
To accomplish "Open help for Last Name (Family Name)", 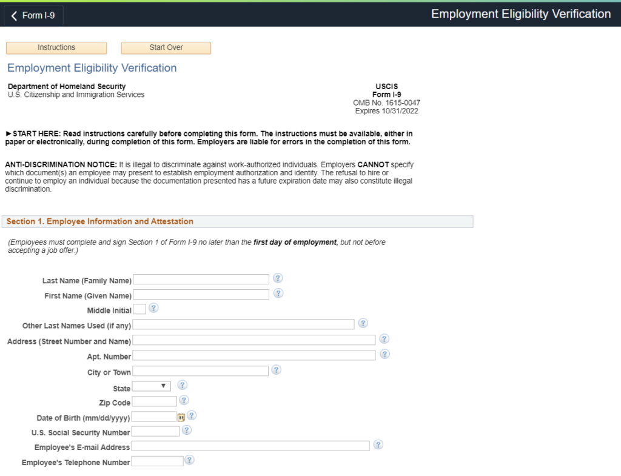I will 278,278.
